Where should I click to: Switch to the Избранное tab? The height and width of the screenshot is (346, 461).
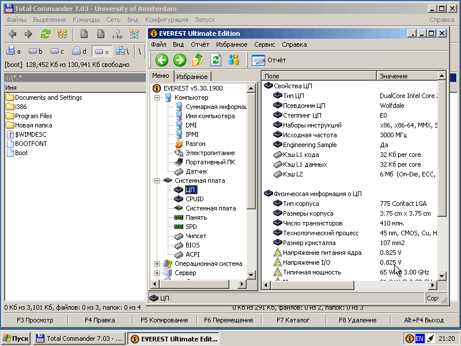click(x=192, y=77)
